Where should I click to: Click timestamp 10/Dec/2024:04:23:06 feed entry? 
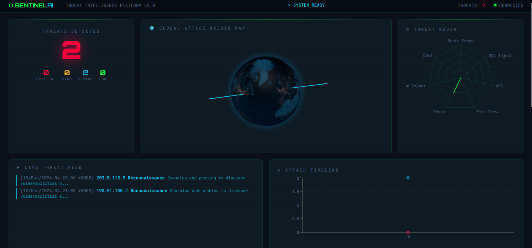(57, 178)
